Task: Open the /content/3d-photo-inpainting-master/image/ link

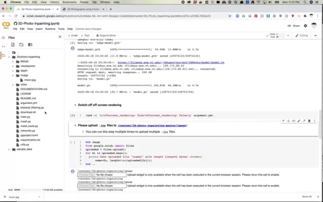Action: tap(152, 126)
